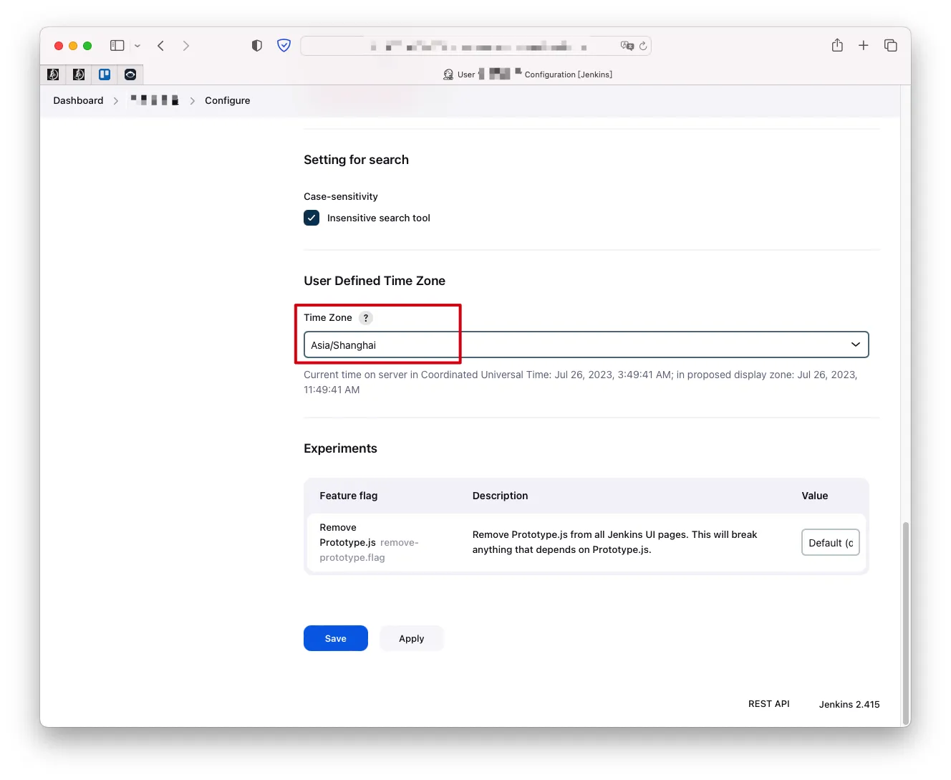Click the Insensitive search tool label
Viewport: 951px width, 780px height.
click(x=379, y=218)
